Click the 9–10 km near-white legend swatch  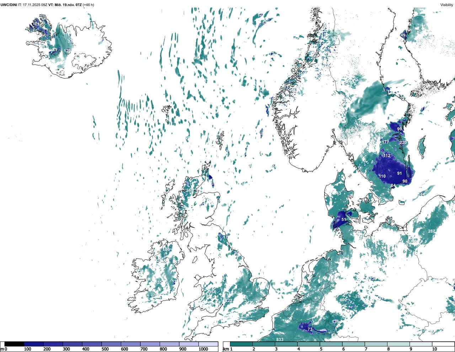coord(421,344)
